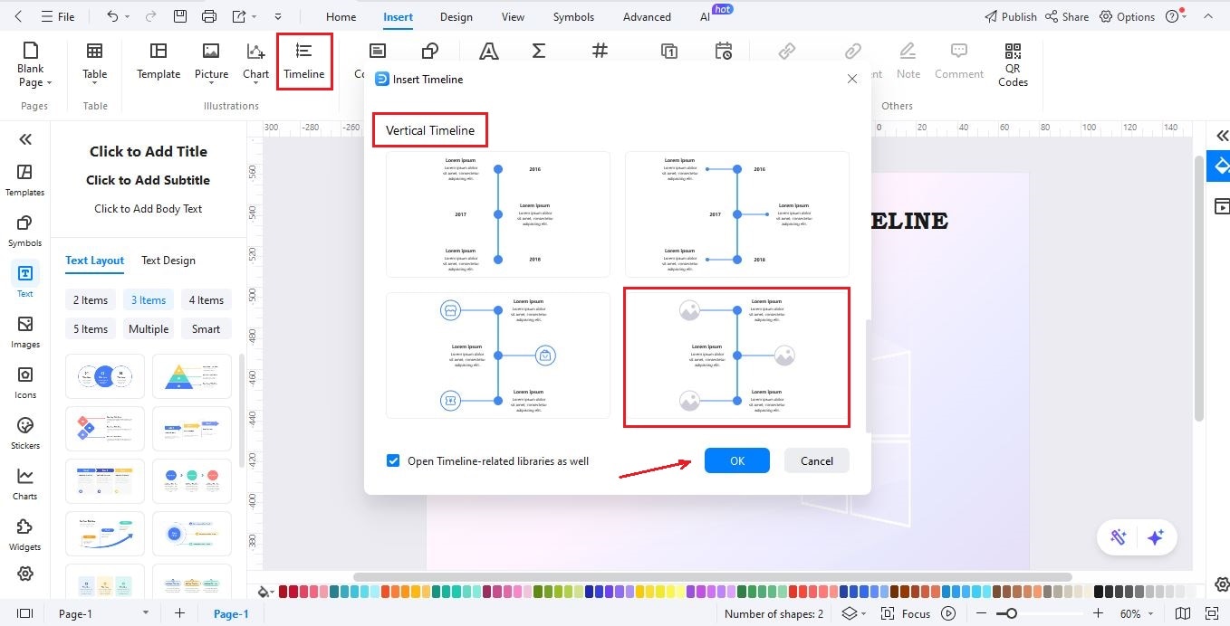Click the AI sparkle assistant button
The width and height of the screenshot is (1230, 626).
coord(1155,537)
